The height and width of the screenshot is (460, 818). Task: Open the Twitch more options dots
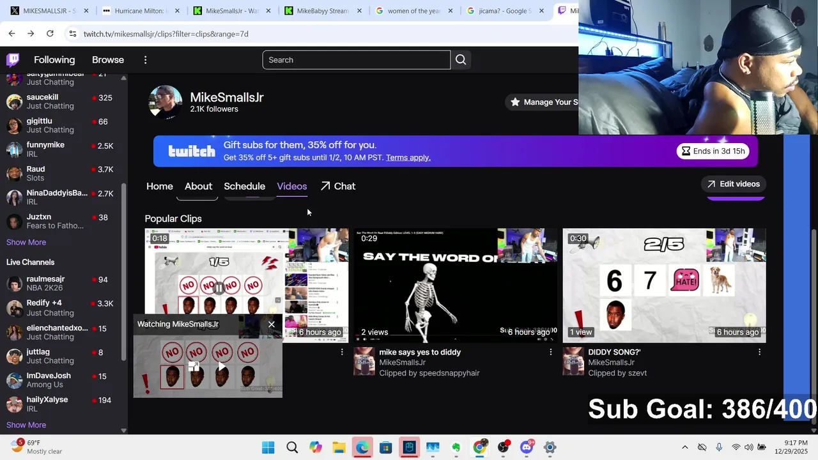pos(145,60)
